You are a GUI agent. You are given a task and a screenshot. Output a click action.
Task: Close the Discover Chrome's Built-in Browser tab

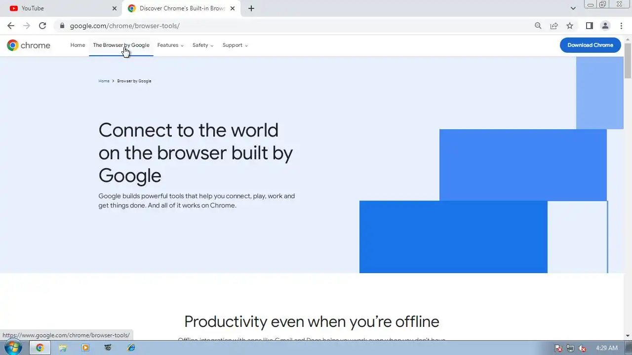233,8
